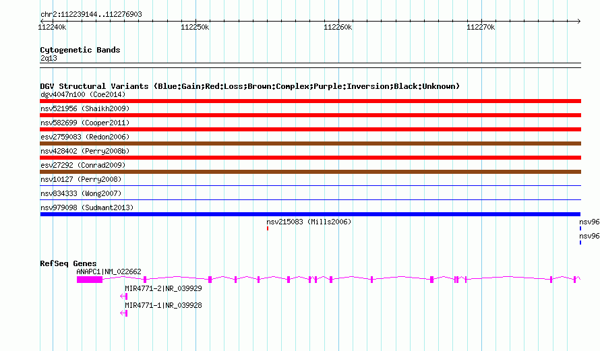
Task: Click the large ANAPC1 terminal exon block
Action: 90,280
